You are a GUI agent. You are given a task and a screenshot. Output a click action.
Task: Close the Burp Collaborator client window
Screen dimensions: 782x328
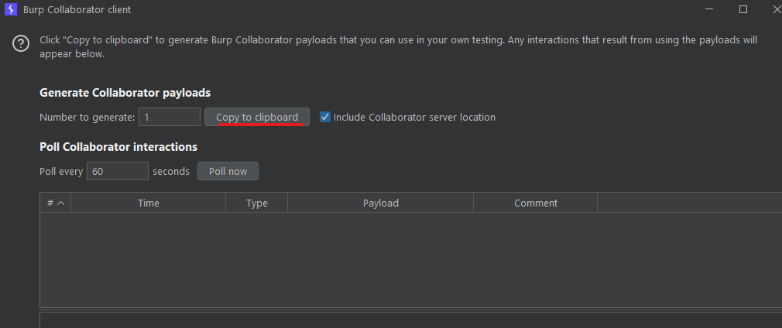(776, 9)
